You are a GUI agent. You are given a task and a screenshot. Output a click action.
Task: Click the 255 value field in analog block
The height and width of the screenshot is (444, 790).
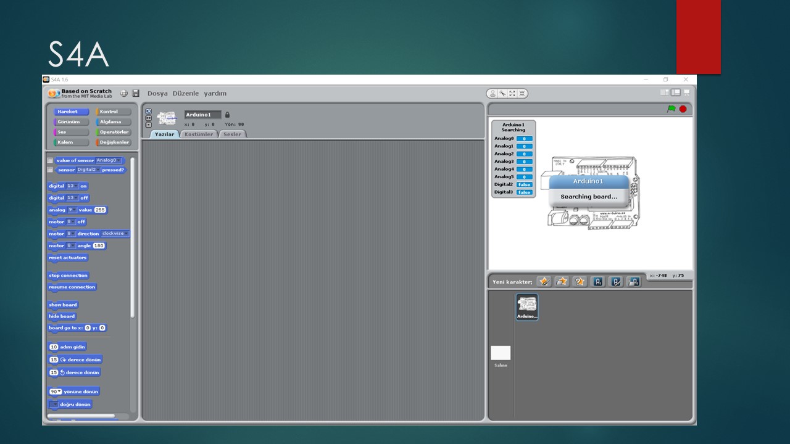pos(100,210)
